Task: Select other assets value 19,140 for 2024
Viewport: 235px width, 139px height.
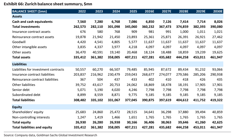Action: (115, 52)
